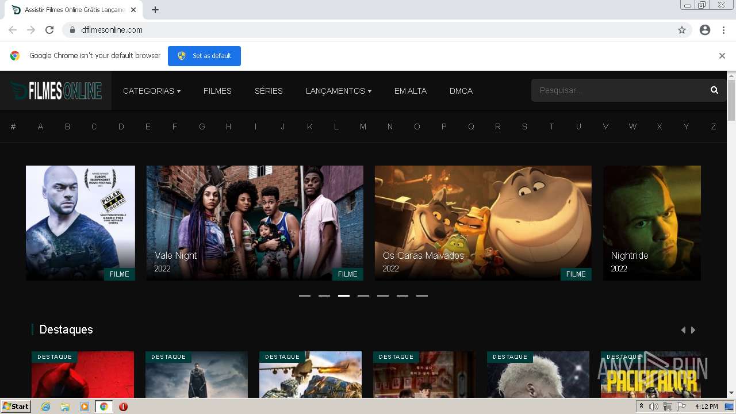Click the network tray icon
736x414 pixels.
(x=668, y=407)
